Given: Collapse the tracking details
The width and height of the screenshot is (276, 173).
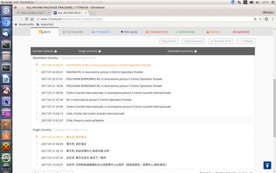Looking at the screenshot, I should coord(246,41).
